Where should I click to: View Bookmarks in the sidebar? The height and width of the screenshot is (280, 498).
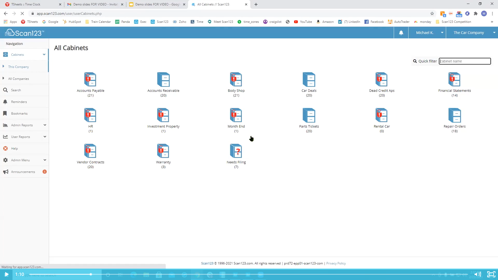(19, 113)
